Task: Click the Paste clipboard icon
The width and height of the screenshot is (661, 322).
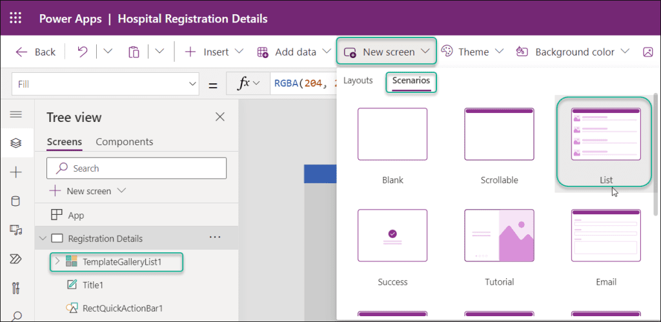Action: point(134,52)
